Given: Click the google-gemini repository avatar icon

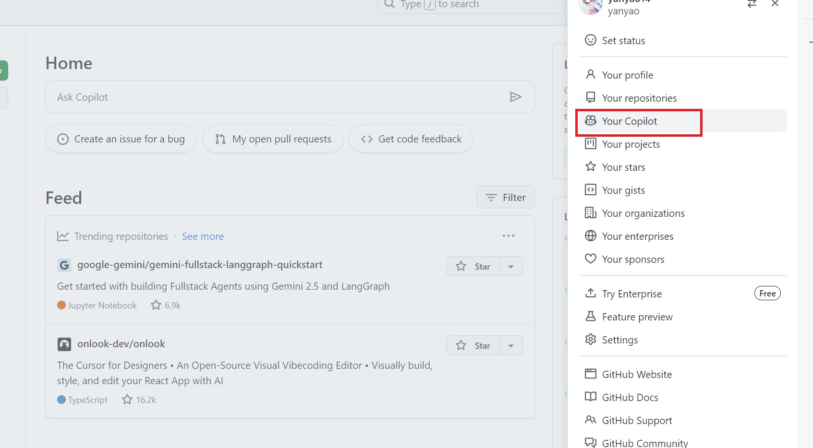Looking at the screenshot, I should pyautogui.click(x=64, y=265).
